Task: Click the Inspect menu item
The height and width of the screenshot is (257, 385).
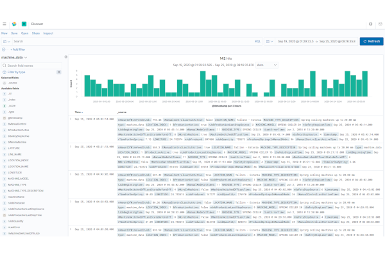Action: coord(48,33)
